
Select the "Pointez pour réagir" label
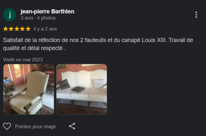click(x=36, y=127)
